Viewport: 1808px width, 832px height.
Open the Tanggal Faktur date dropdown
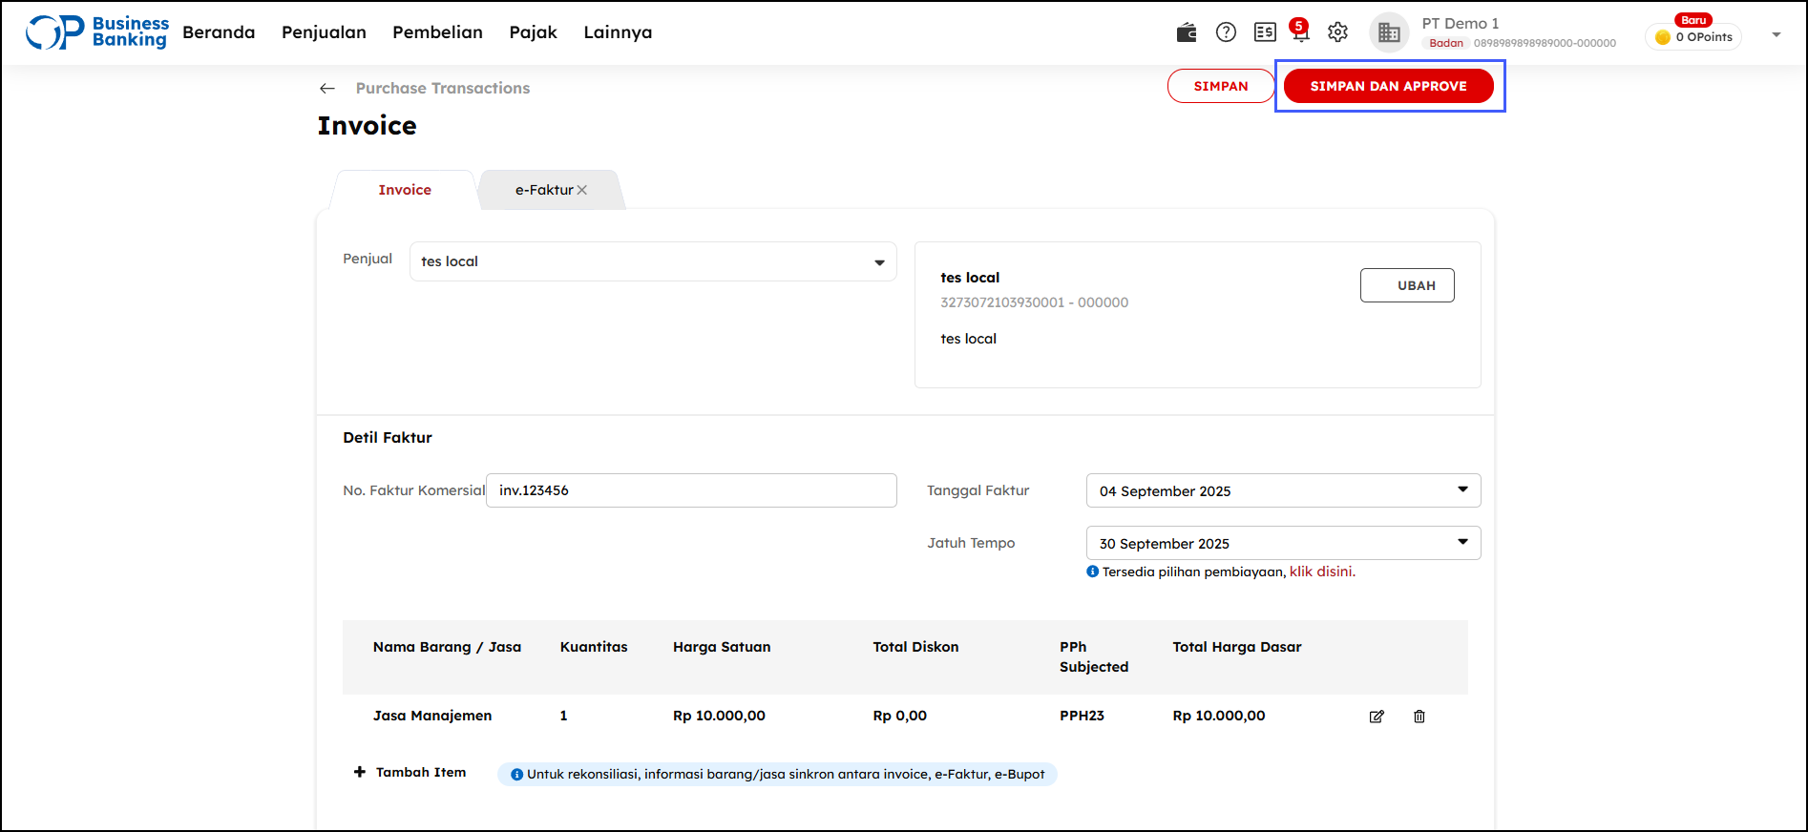1462,490
